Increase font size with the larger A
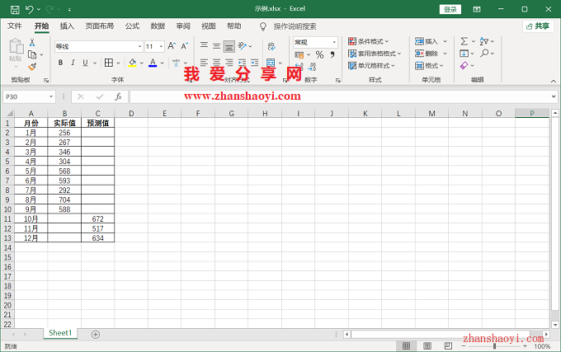The image size is (561, 352). 172,46
